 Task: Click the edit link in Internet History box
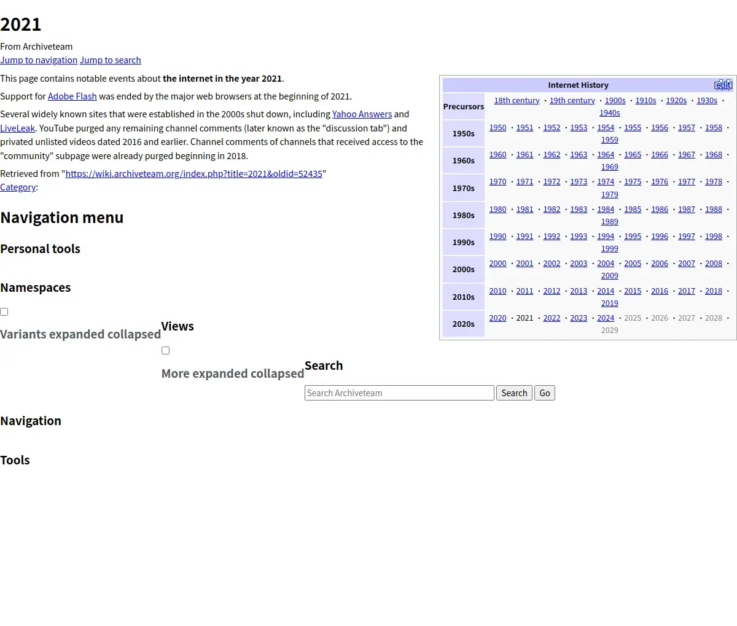pos(723,85)
